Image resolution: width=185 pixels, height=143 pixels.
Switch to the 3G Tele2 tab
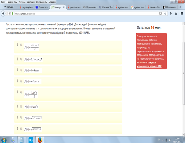pyautogui.click(x=9, y=6)
